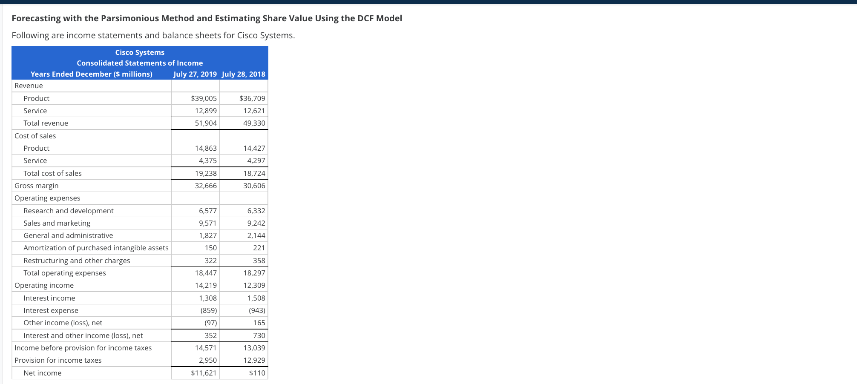Select the Operating income value 14,219
Viewport: 857px width, 384px height.
point(207,285)
